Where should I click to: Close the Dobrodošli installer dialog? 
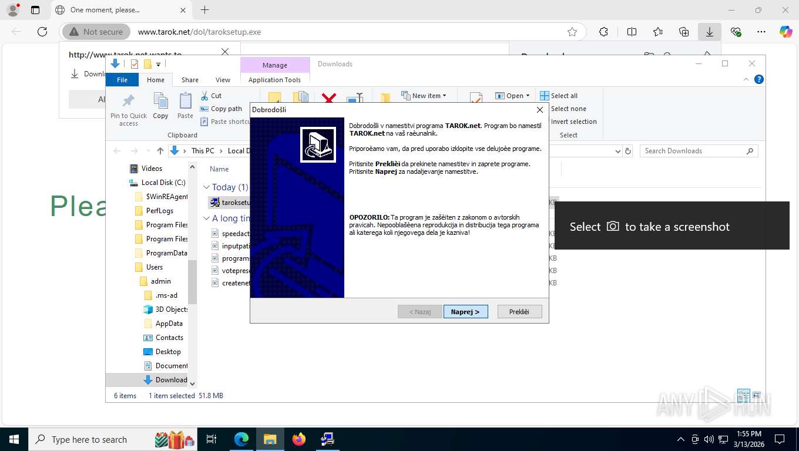point(540,110)
